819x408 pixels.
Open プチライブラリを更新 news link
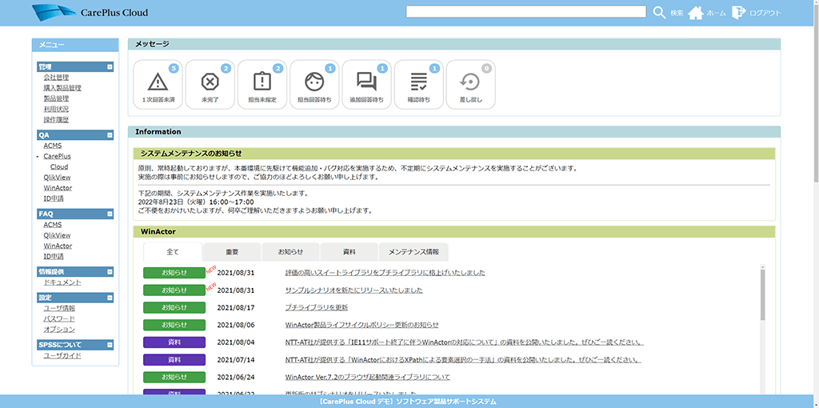click(x=317, y=307)
